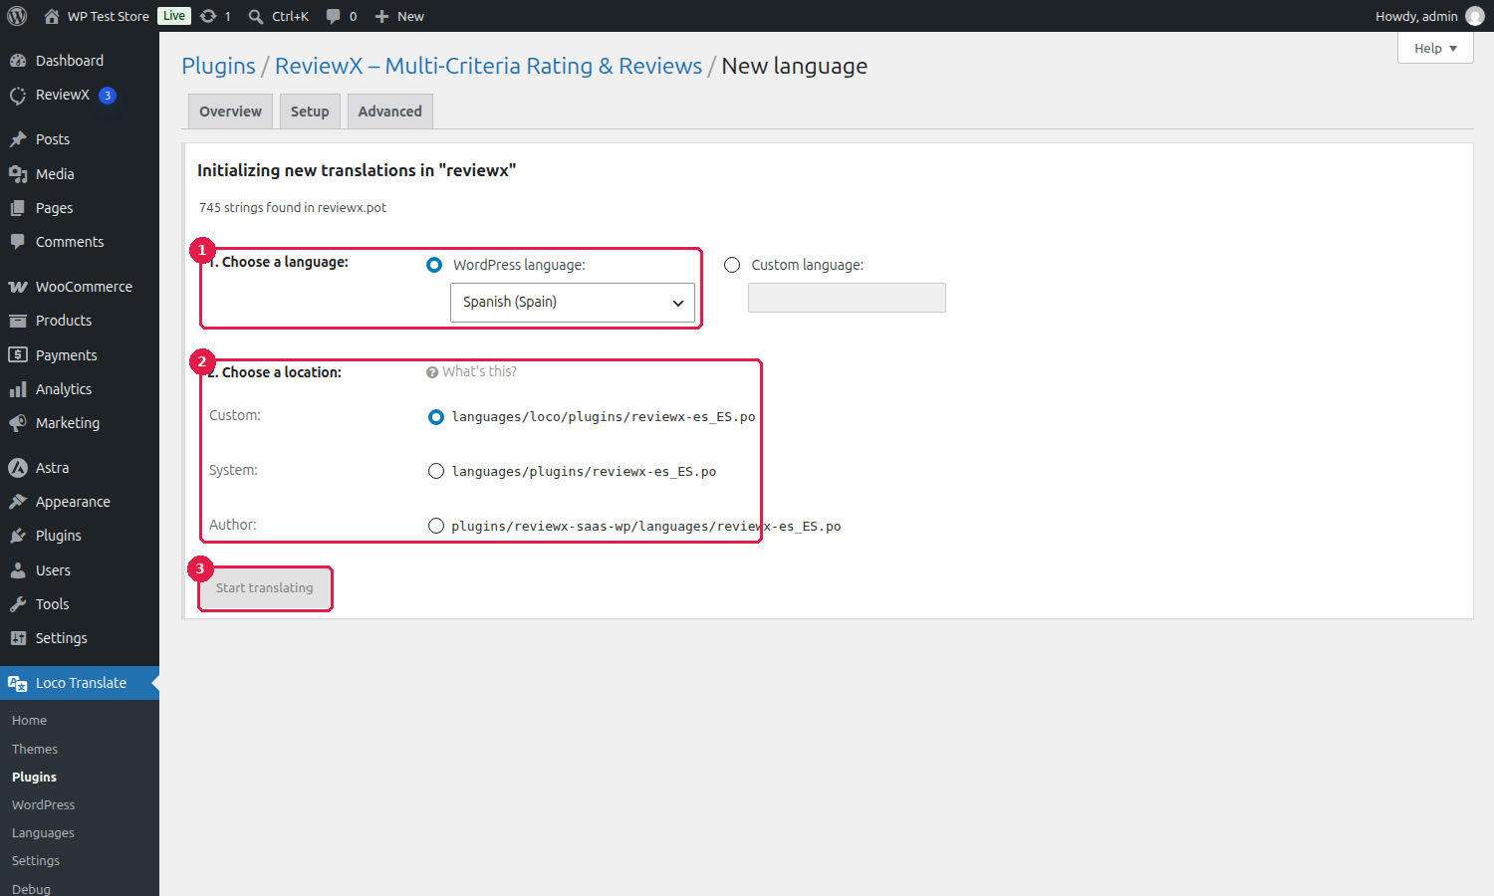Image resolution: width=1494 pixels, height=896 pixels.
Task: Open the WP Test Store home icon
Action: click(52, 16)
